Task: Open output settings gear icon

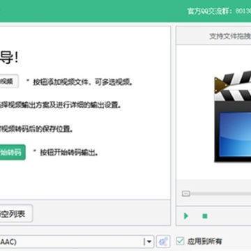Action: [x=163, y=242]
